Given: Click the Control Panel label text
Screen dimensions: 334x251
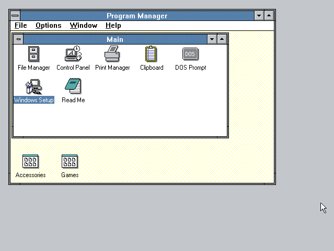Looking at the screenshot, I should point(73,68).
